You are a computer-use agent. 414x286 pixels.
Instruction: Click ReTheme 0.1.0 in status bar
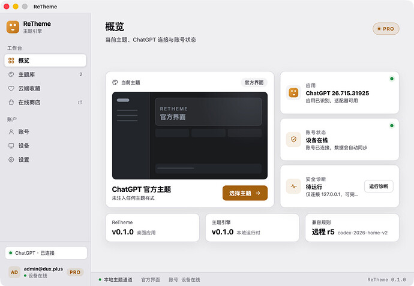(386, 279)
